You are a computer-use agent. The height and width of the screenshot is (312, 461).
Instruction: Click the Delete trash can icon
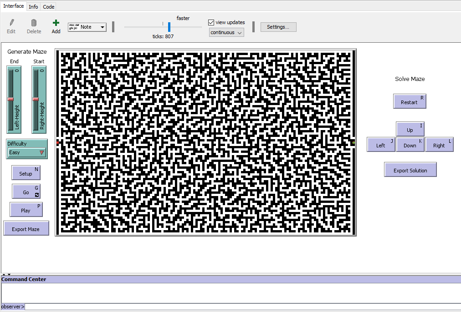click(34, 23)
